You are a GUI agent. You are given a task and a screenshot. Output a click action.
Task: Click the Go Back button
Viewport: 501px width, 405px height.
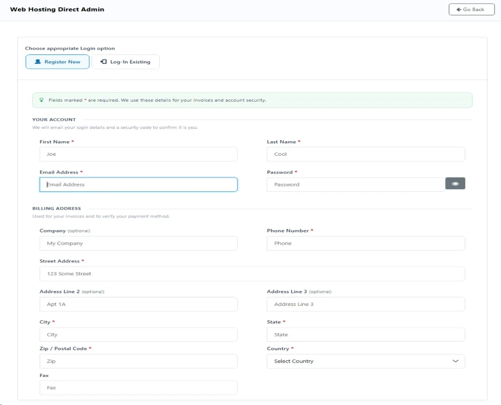click(471, 9)
